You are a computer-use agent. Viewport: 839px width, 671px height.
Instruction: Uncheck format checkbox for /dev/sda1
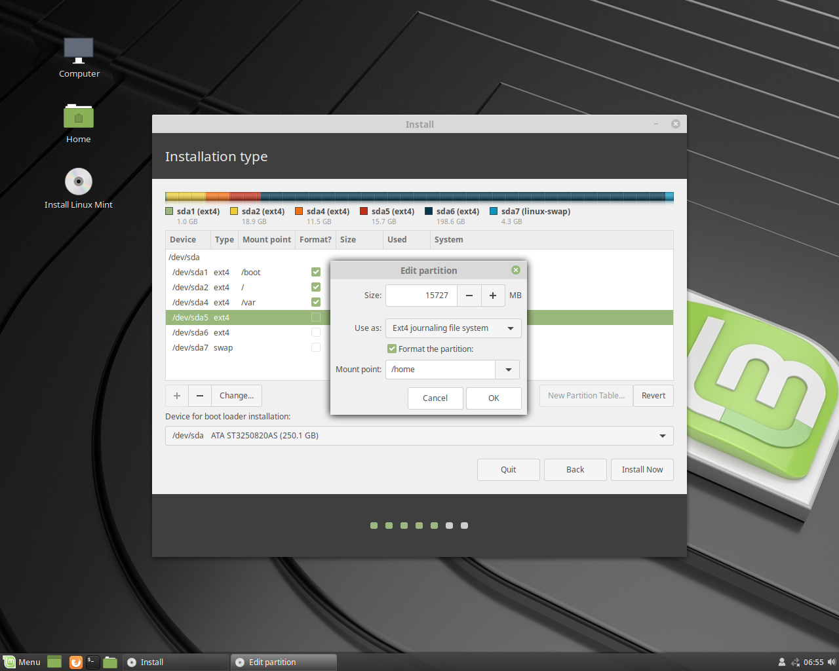coord(316,272)
